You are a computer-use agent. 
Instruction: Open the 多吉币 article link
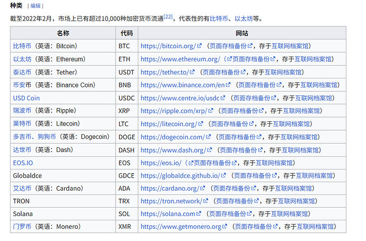(22, 137)
